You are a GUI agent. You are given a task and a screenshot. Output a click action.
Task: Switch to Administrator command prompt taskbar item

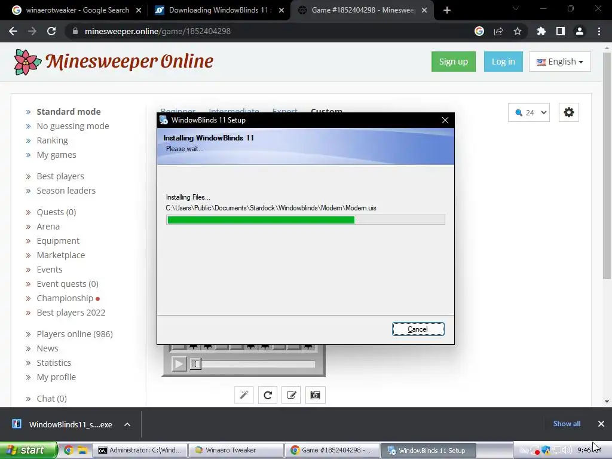tap(140, 450)
